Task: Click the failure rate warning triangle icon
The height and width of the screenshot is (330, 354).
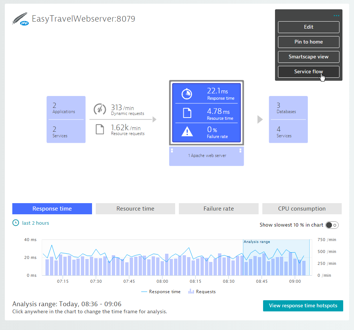Action: (x=187, y=131)
